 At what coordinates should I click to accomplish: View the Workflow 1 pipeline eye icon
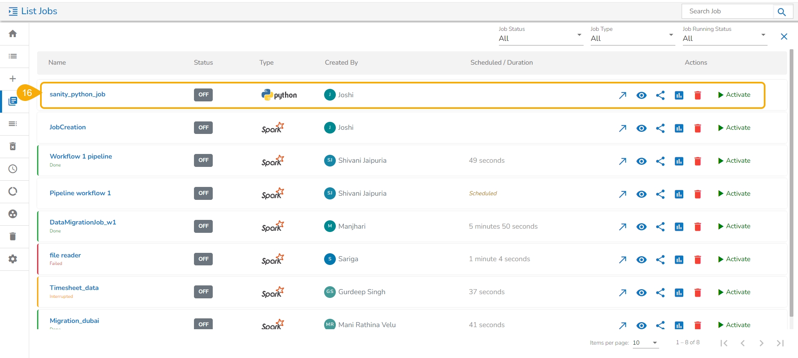coord(642,161)
